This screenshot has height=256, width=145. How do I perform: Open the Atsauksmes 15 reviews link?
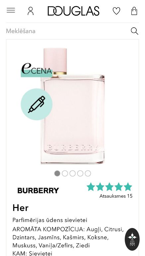pos(116,196)
